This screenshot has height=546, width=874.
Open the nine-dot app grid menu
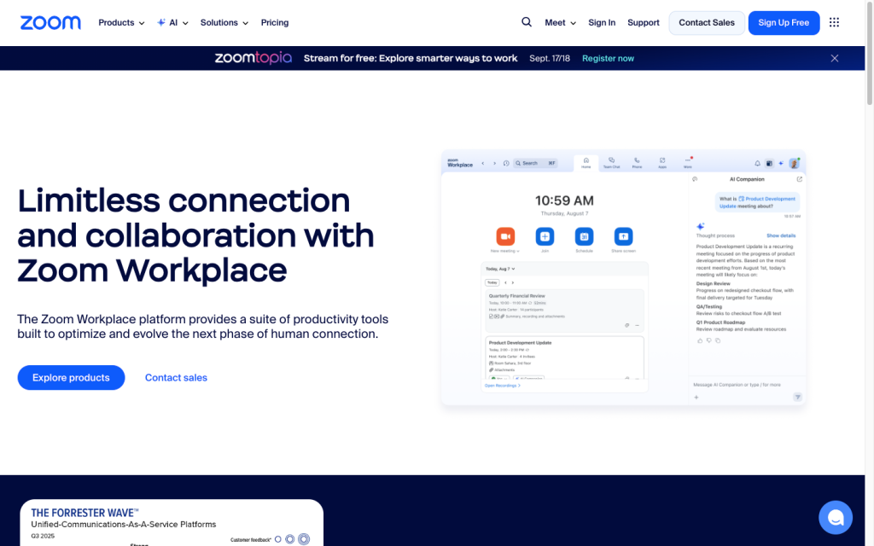click(x=834, y=23)
